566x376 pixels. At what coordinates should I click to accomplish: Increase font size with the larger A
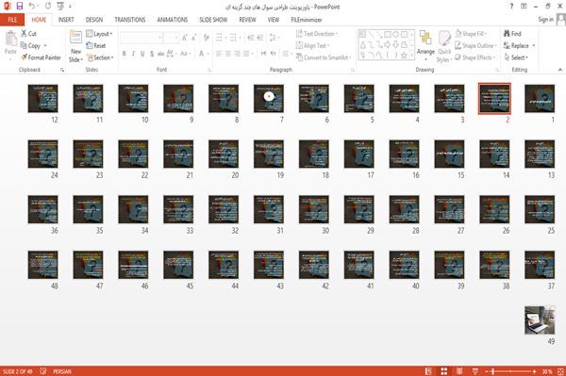[185, 38]
